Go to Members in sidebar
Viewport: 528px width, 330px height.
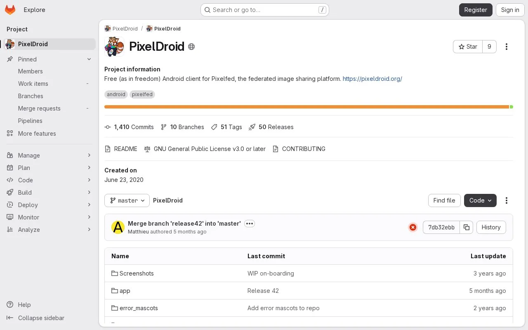coord(49,71)
